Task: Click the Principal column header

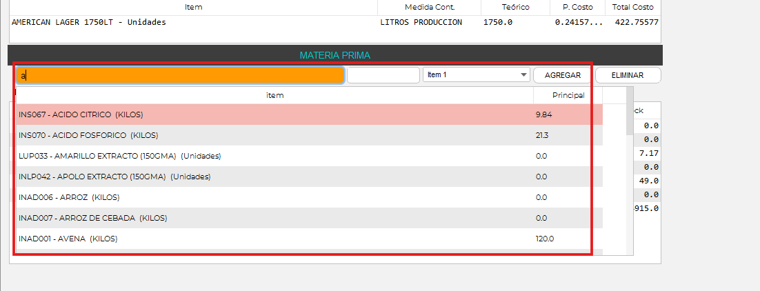Action: pos(568,95)
